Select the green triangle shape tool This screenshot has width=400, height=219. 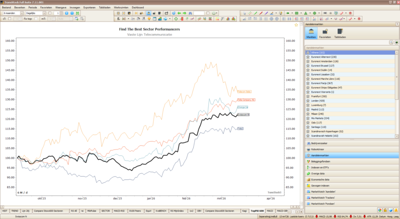coord(305,13)
